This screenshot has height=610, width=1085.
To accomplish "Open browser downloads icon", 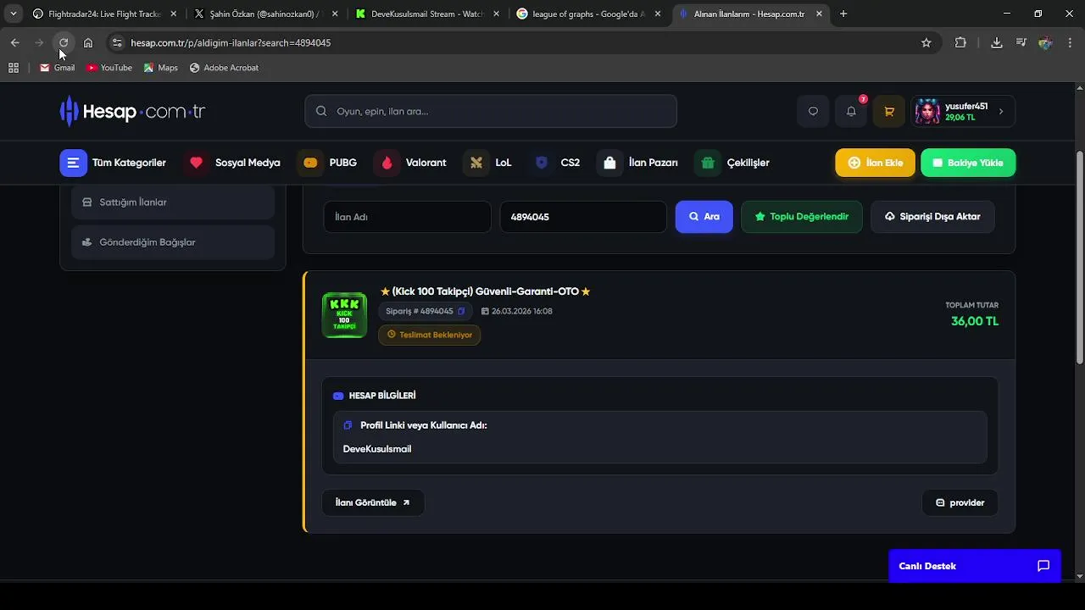I will coord(997,42).
